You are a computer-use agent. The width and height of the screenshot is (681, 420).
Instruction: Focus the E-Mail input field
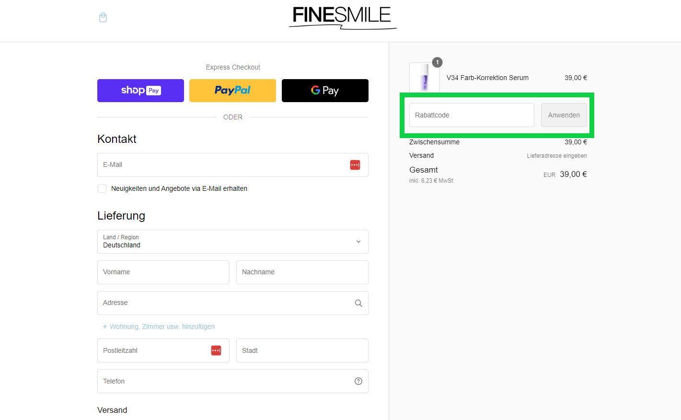pyautogui.click(x=233, y=165)
